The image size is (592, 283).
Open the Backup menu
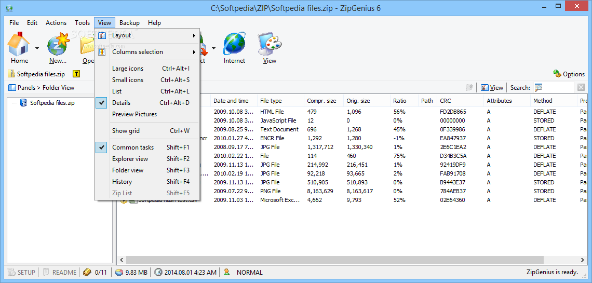[x=129, y=23]
